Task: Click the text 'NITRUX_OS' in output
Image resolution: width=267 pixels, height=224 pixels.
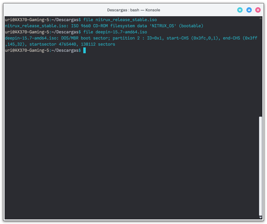Action: point(163,26)
